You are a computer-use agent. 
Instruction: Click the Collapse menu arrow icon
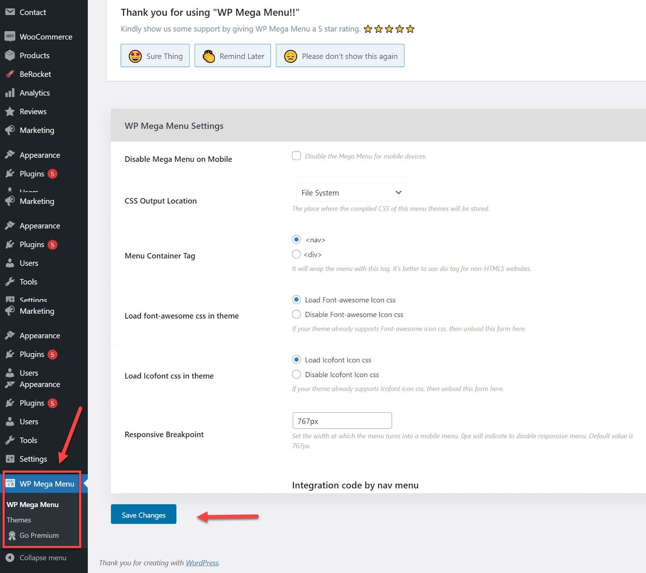coord(10,558)
